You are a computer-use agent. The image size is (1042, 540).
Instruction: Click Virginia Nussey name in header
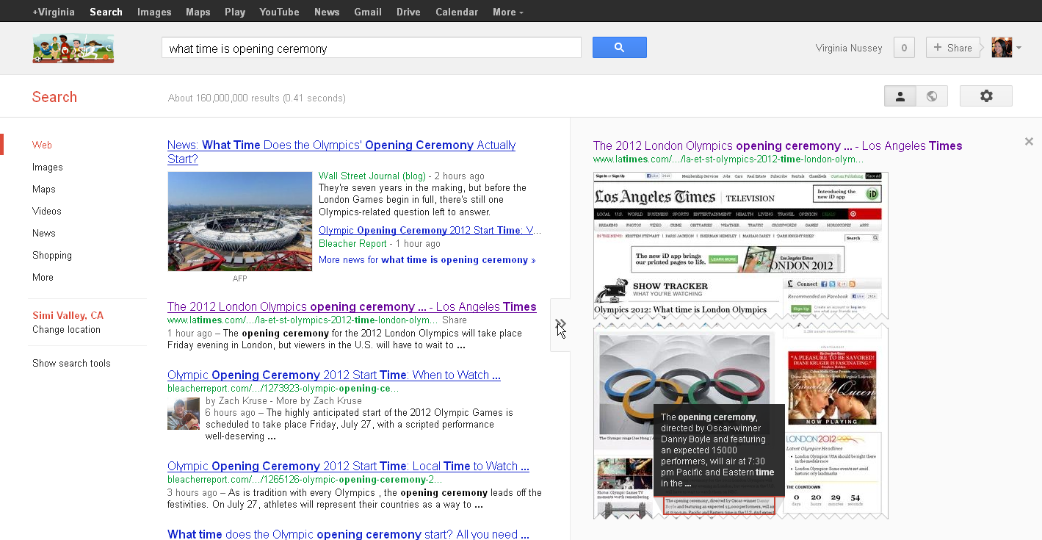click(x=849, y=48)
